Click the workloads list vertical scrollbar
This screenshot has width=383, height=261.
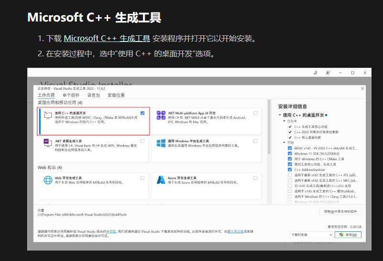coord(269,127)
